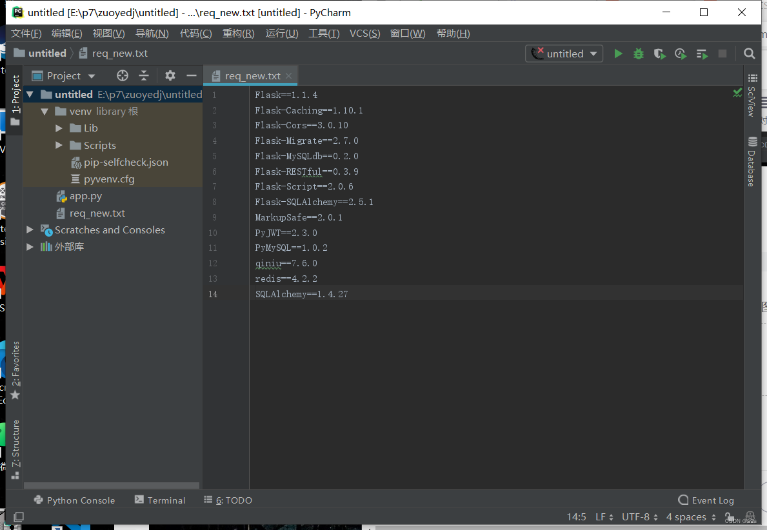Open the Terminal tool window
The image size is (767, 530).
[160, 500]
